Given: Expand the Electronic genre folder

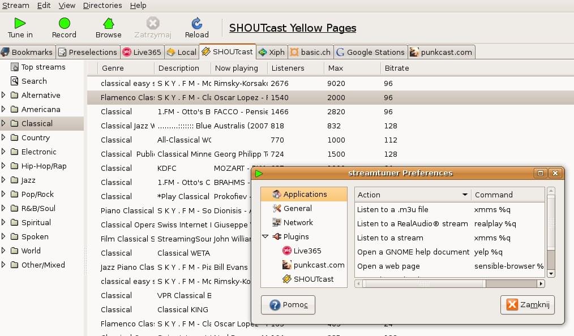Looking at the screenshot, I should pyautogui.click(x=3, y=152).
